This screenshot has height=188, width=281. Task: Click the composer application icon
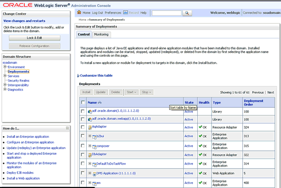pos(94,147)
